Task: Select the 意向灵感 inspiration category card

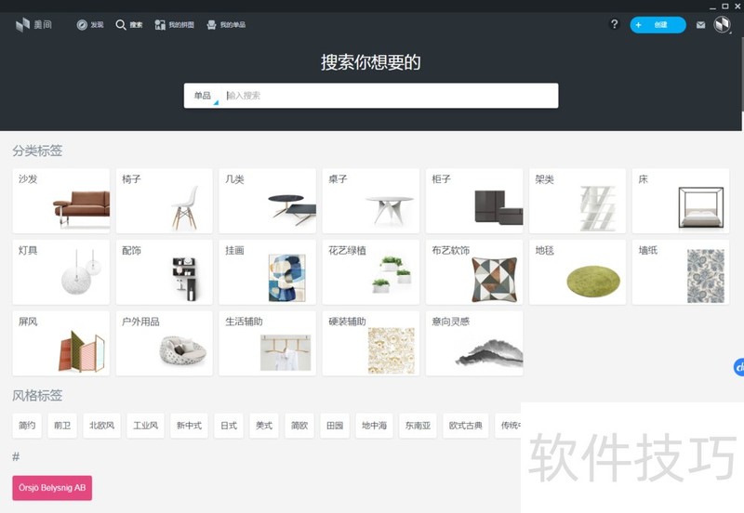Action: click(x=474, y=343)
